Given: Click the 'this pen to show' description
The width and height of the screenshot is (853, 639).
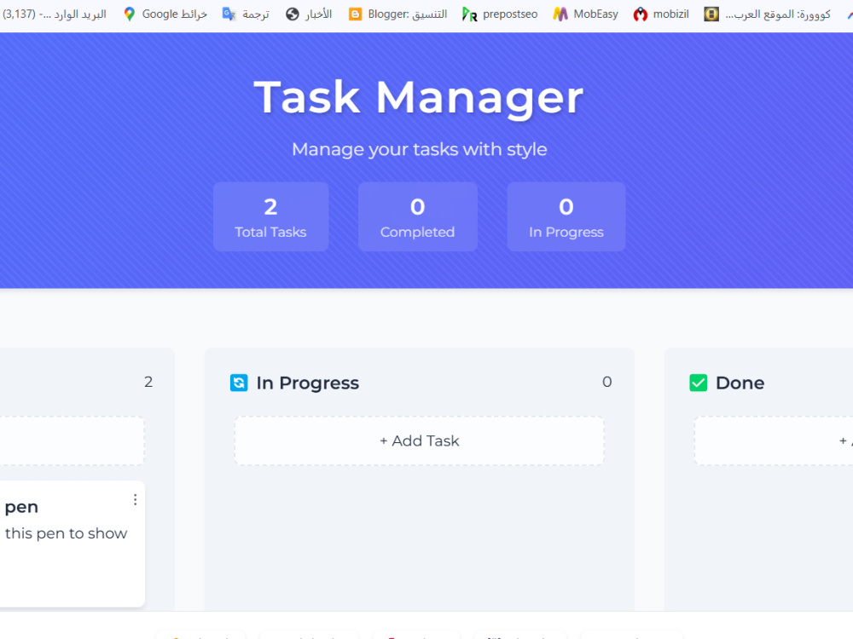Looking at the screenshot, I should pos(66,533).
